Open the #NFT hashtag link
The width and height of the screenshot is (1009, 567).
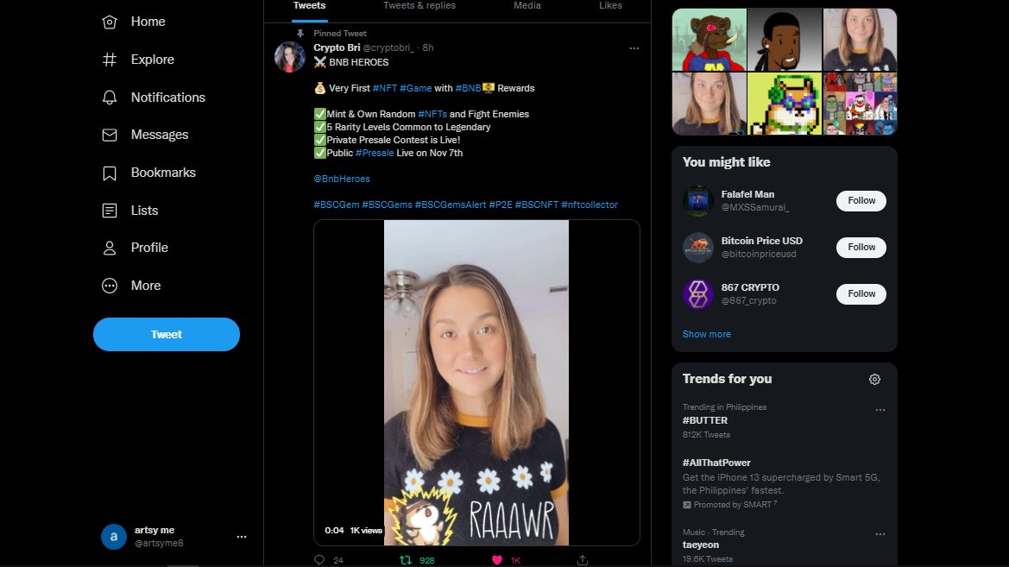pyautogui.click(x=385, y=88)
